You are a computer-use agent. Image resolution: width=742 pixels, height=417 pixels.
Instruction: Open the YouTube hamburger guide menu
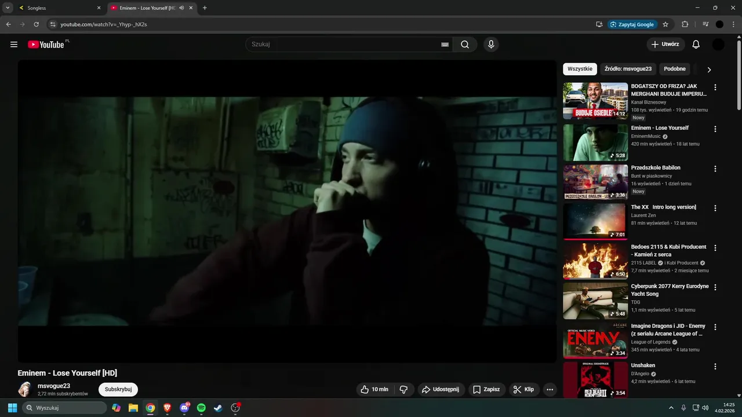coord(14,45)
